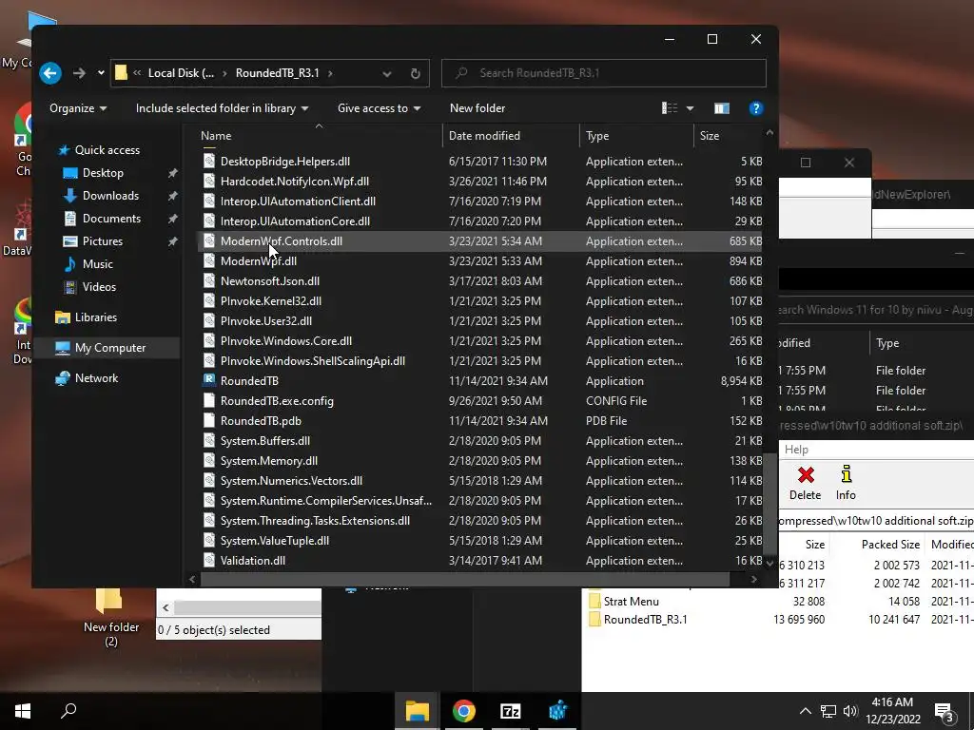Refresh the RoundedTB_R3.1 folder
974x730 pixels.
click(x=416, y=74)
